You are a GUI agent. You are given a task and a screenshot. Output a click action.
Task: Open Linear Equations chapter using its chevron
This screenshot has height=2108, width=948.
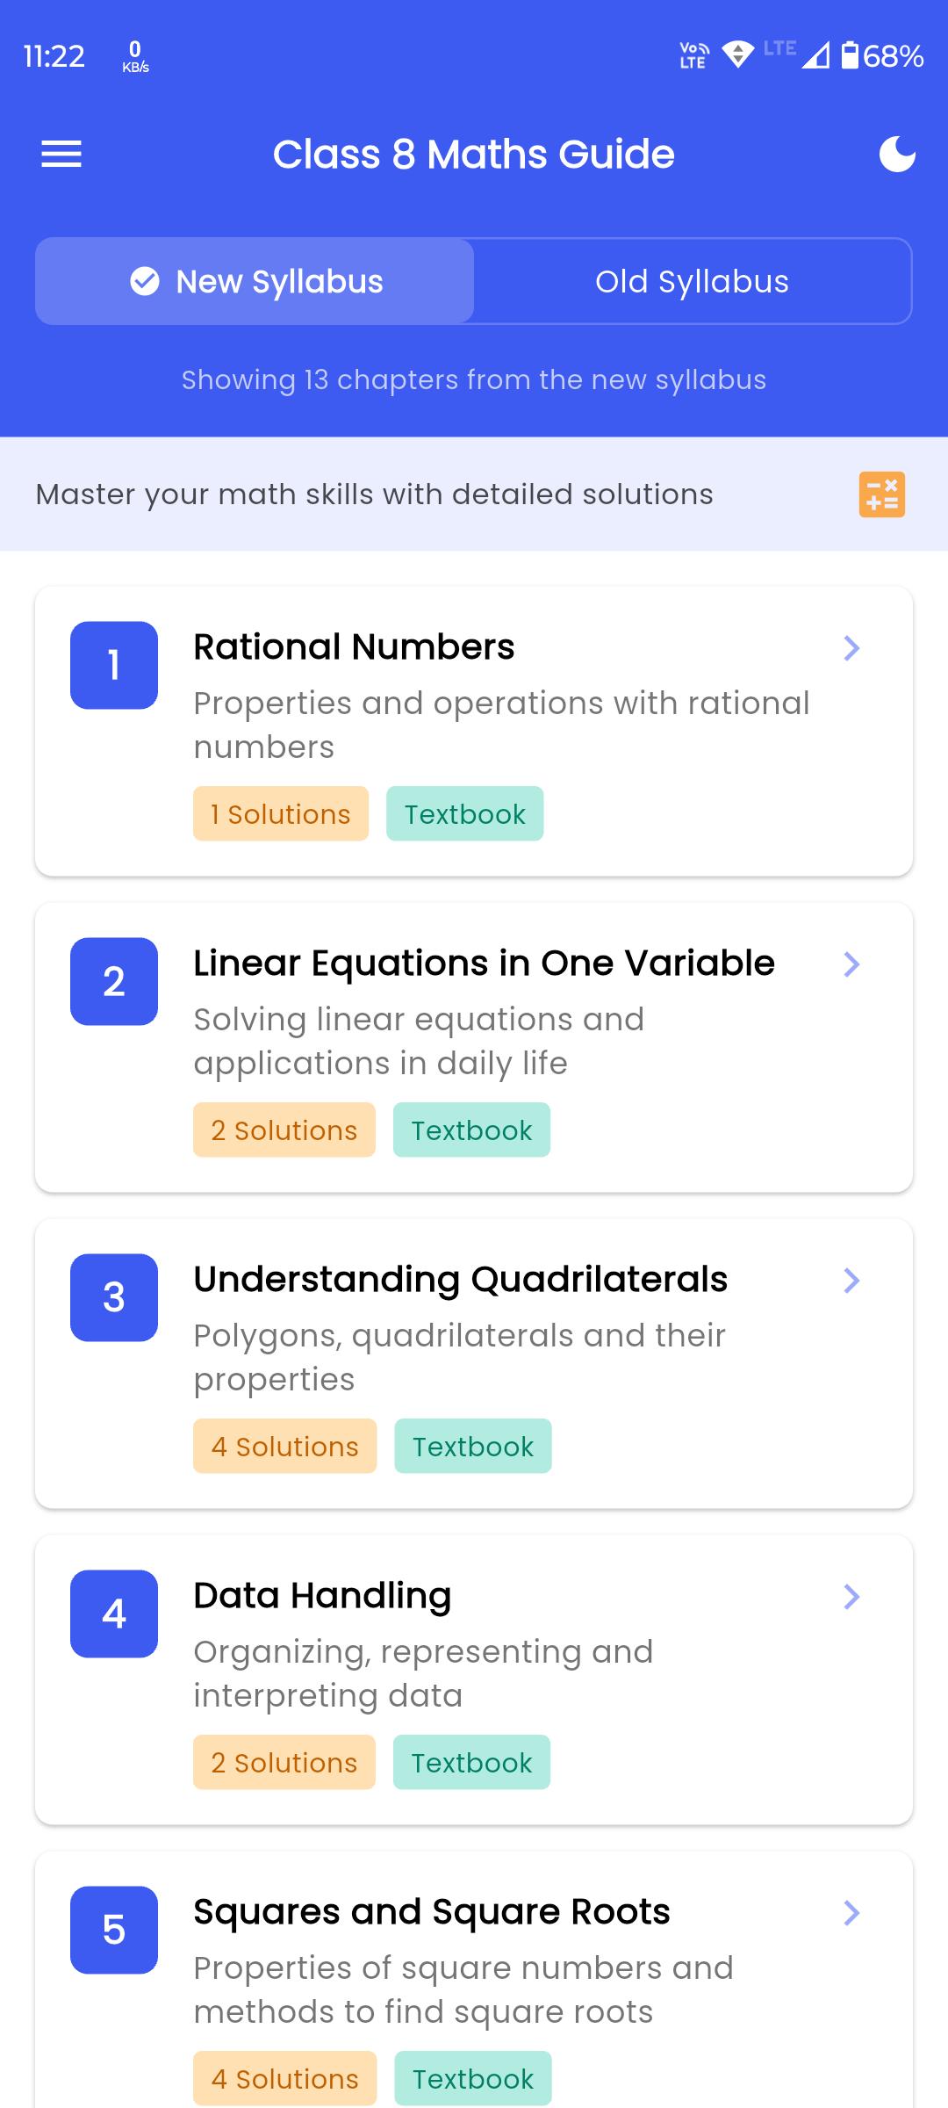click(x=851, y=964)
